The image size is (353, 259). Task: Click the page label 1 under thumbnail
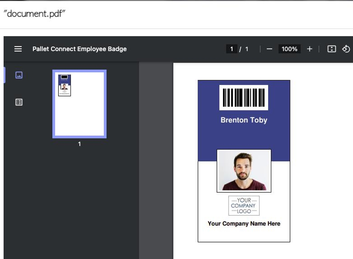(x=79, y=144)
